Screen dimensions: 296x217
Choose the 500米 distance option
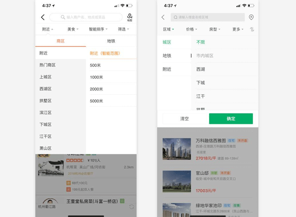coord(111,65)
